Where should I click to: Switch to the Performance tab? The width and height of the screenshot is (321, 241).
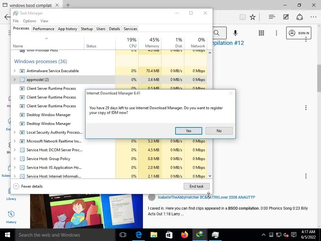point(44,29)
